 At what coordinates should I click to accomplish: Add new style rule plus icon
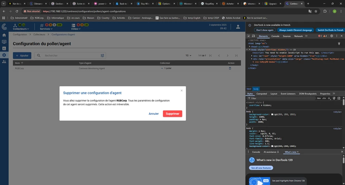pyautogui.click(x=329, y=98)
